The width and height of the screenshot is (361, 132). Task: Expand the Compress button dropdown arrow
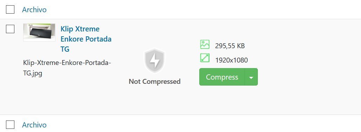pos(251,77)
